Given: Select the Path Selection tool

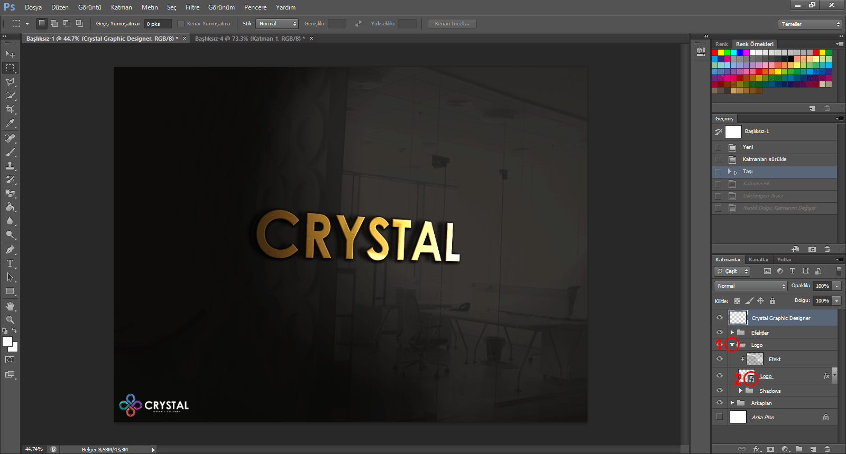Looking at the screenshot, I should pyautogui.click(x=10, y=277).
